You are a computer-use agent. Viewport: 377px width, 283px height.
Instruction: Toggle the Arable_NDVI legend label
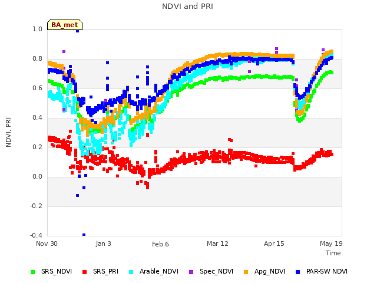point(159,271)
